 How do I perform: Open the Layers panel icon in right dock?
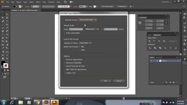(185, 59)
